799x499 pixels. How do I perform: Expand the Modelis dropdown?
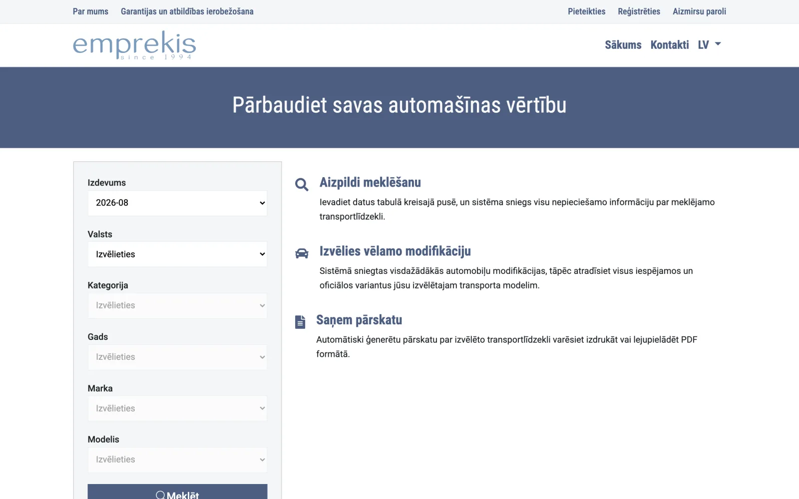point(177,460)
